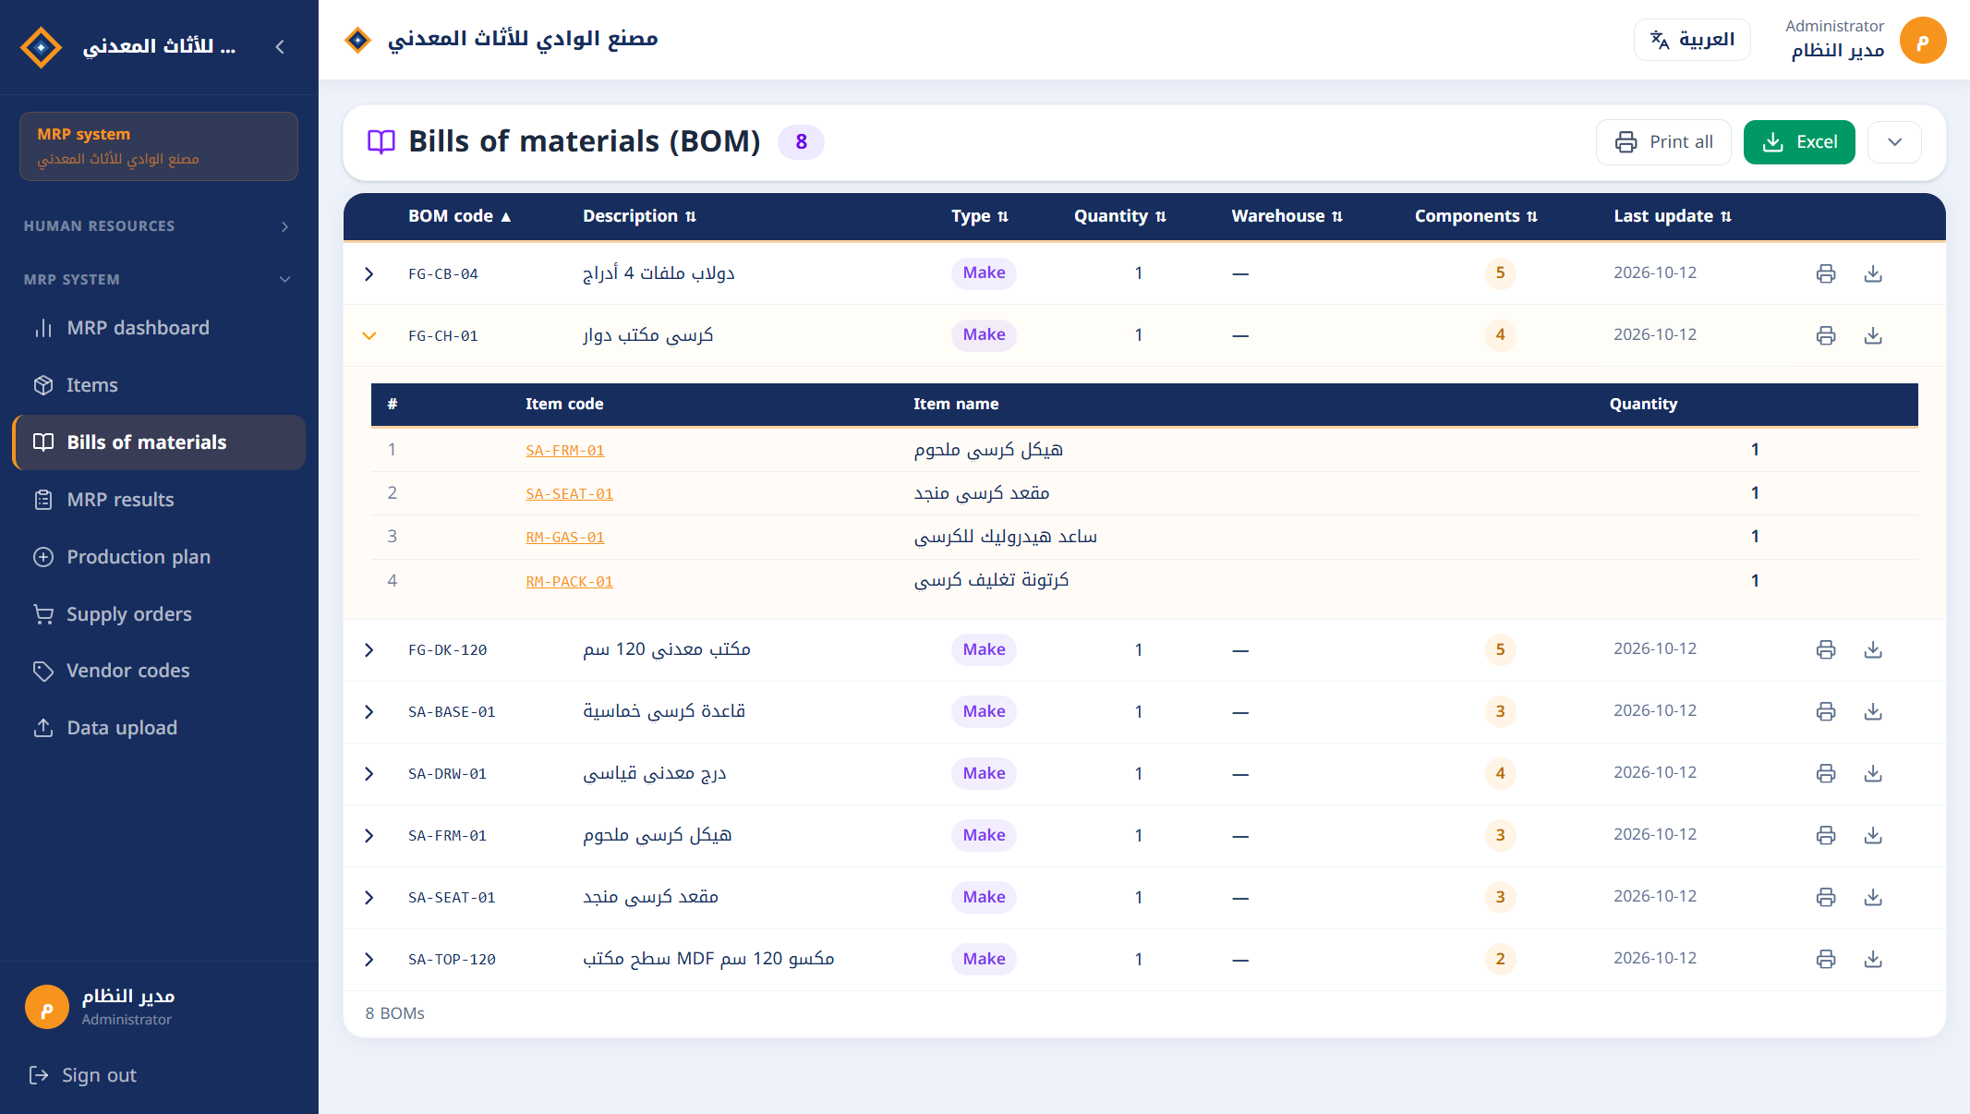Print the SA-BASE-01 BOM row
The height and width of the screenshot is (1114, 1970).
[1825, 711]
